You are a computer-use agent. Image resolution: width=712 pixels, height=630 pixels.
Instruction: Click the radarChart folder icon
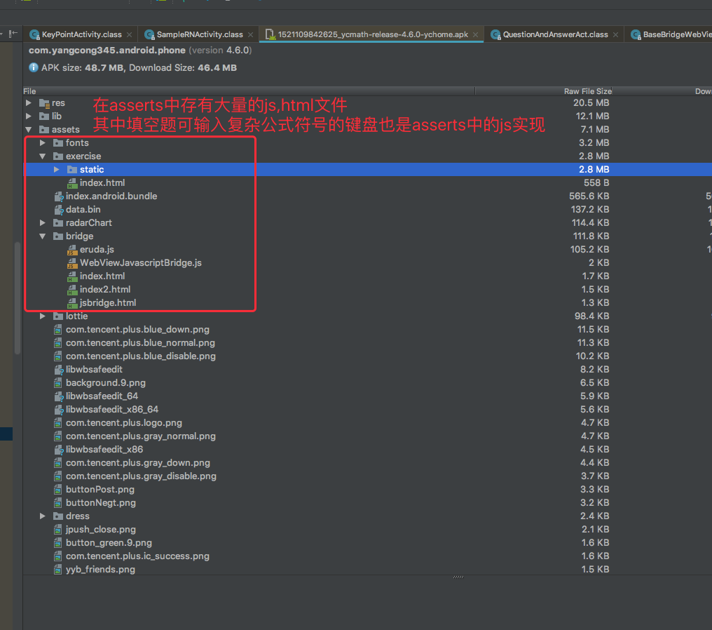[x=58, y=222]
